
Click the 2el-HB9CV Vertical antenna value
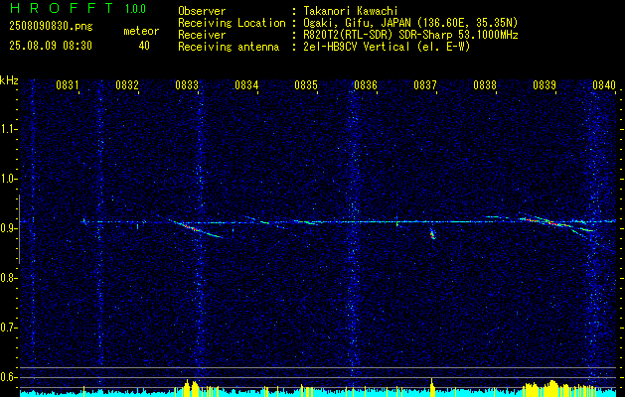click(387, 47)
